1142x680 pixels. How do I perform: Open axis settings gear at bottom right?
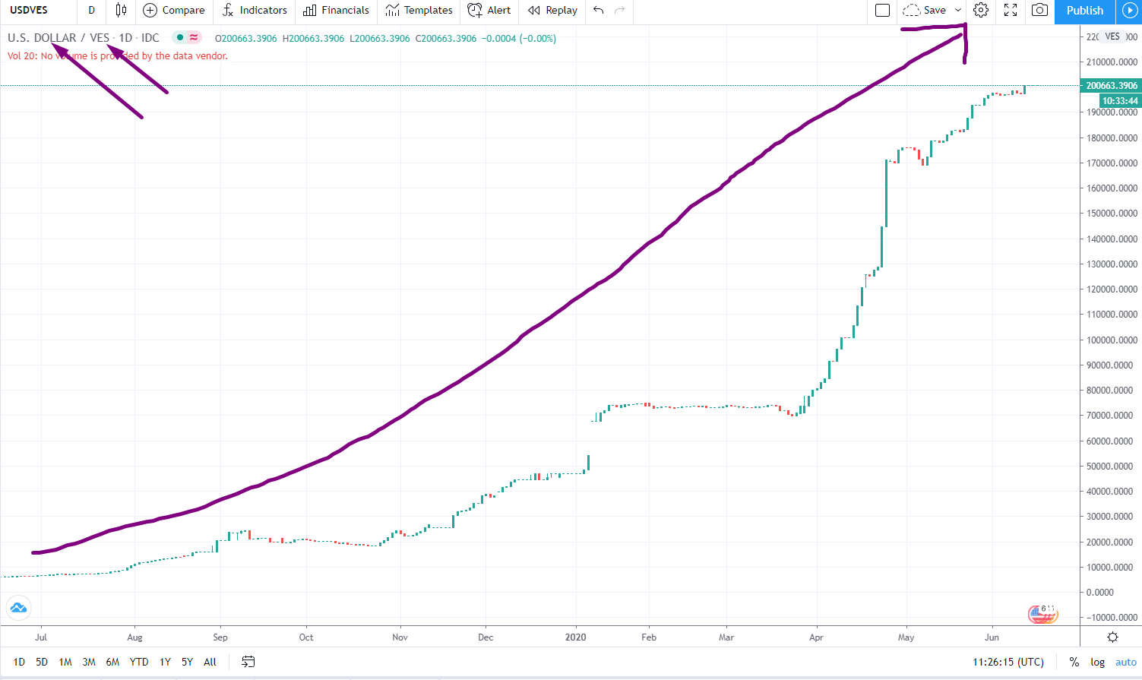(1112, 637)
